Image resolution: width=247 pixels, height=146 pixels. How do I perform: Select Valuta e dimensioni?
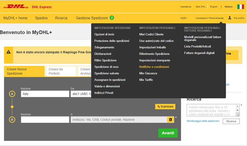pyautogui.click(x=107, y=86)
